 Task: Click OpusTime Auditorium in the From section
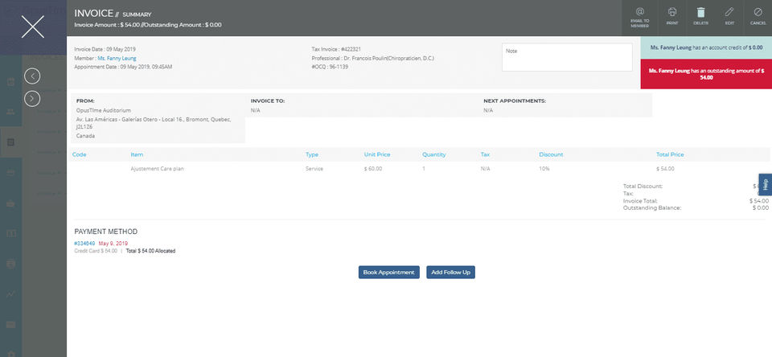[x=104, y=110]
